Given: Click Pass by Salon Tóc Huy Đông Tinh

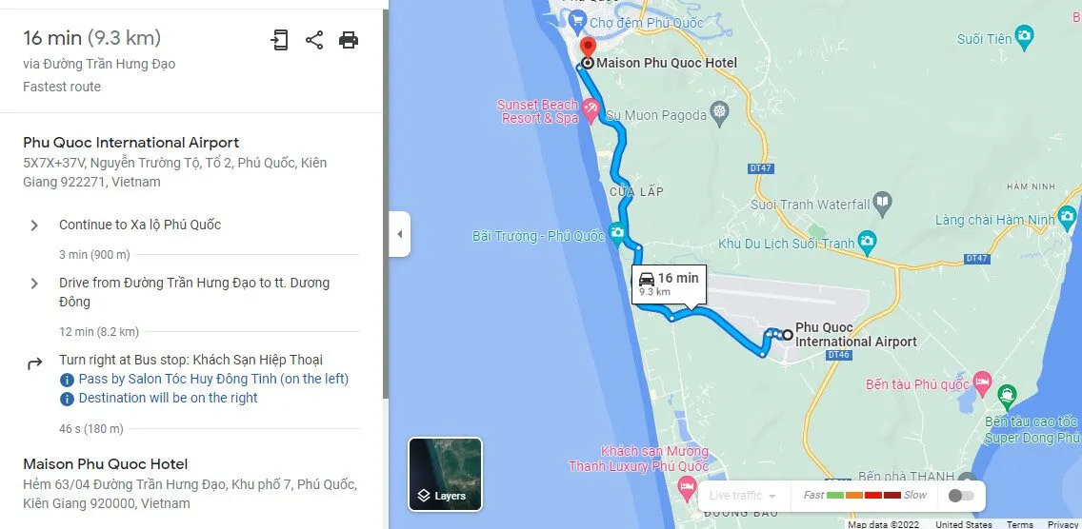Looking at the screenshot, I should point(213,379).
